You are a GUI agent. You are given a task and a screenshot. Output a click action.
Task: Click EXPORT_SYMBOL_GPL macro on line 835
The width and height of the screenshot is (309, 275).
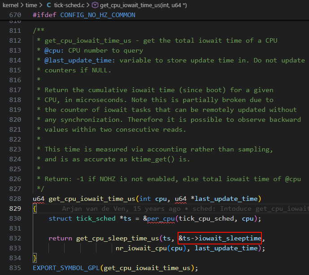66,268
